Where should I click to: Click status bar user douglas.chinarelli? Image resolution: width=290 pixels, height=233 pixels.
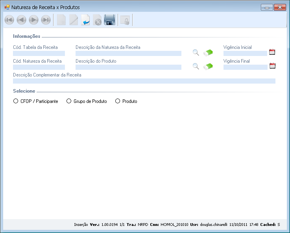(214, 224)
